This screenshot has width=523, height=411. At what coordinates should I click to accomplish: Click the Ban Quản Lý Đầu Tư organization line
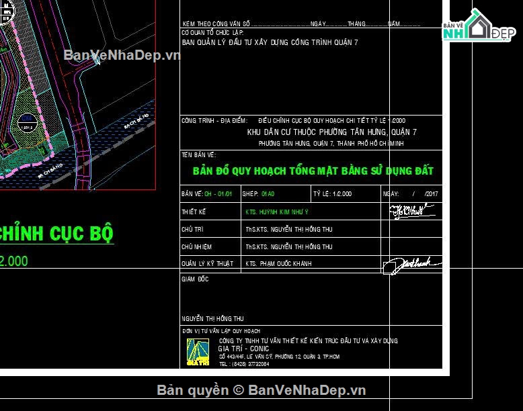tap(270, 42)
